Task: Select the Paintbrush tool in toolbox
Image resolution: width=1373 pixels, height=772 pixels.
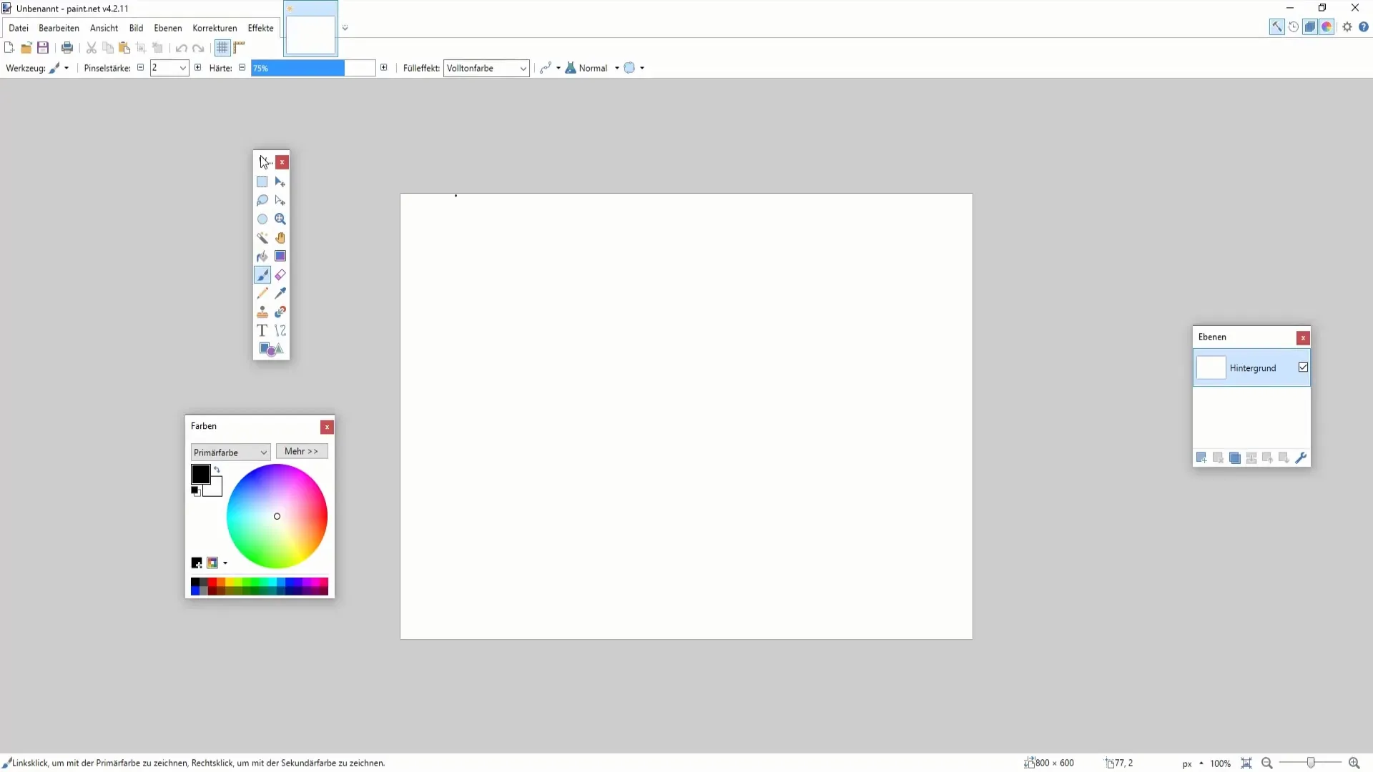Action: click(262, 274)
